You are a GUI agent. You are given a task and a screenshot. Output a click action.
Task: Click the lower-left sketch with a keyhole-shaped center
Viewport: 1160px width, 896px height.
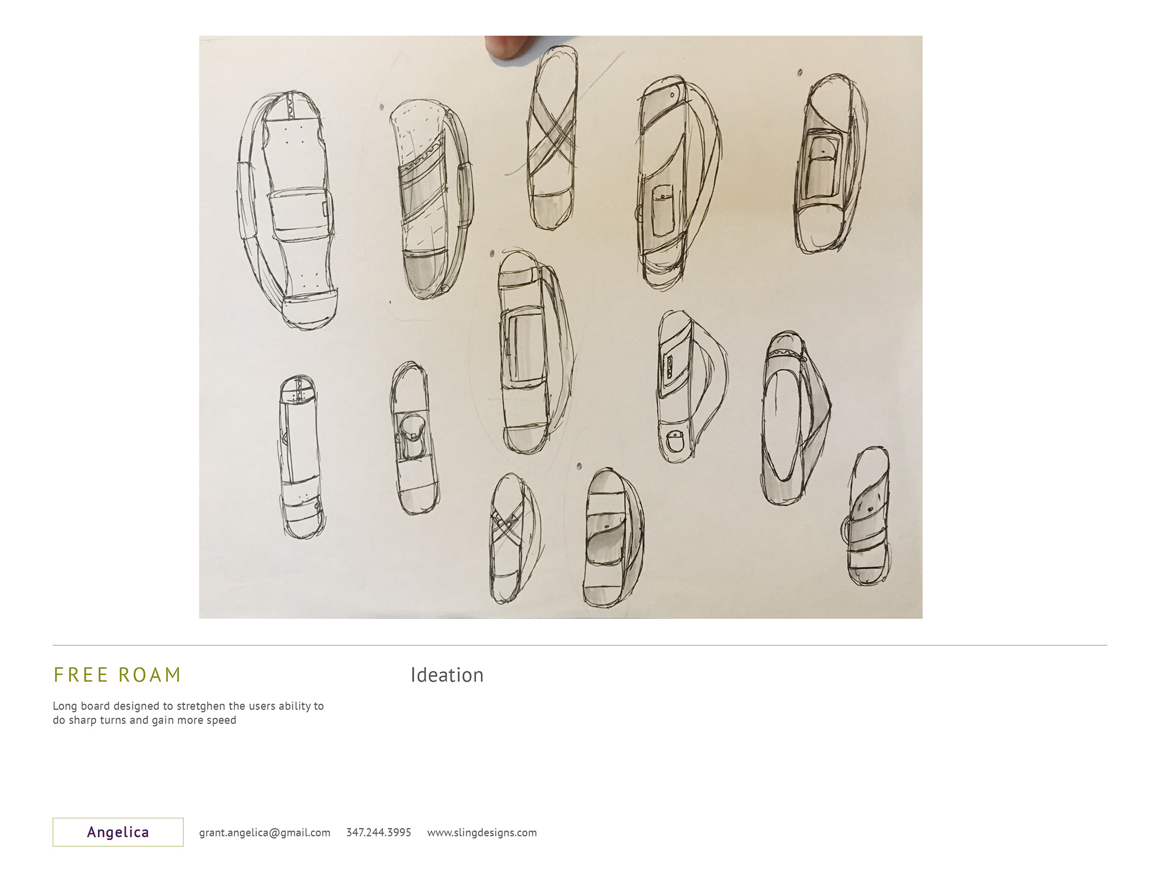[414, 438]
